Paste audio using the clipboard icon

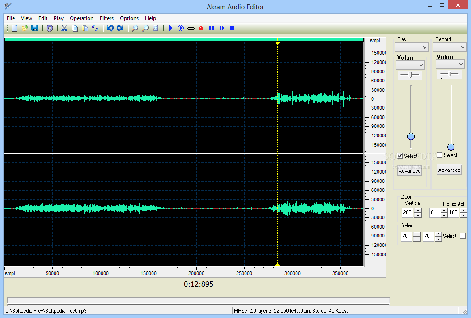point(85,28)
